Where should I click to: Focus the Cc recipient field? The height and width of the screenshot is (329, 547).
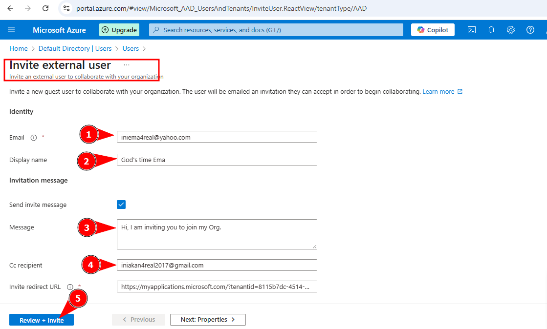click(x=217, y=265)
